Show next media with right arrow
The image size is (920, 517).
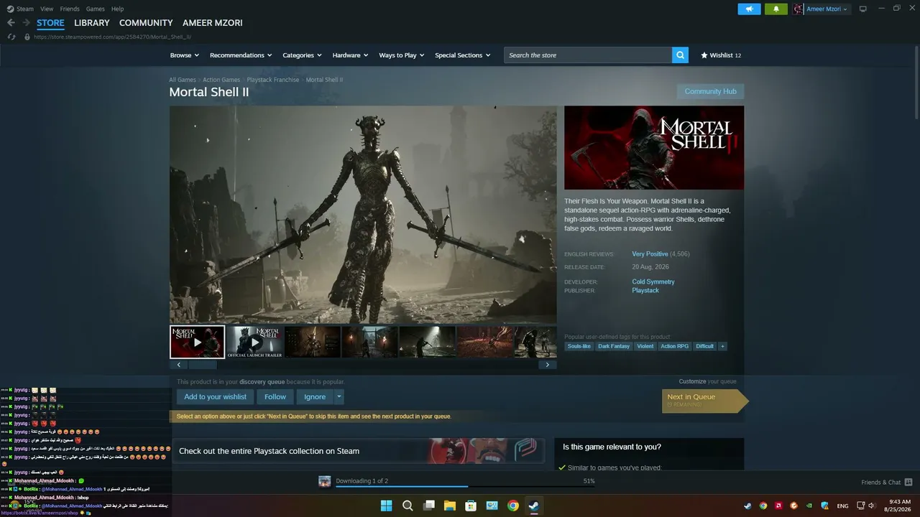coord(548,365)
